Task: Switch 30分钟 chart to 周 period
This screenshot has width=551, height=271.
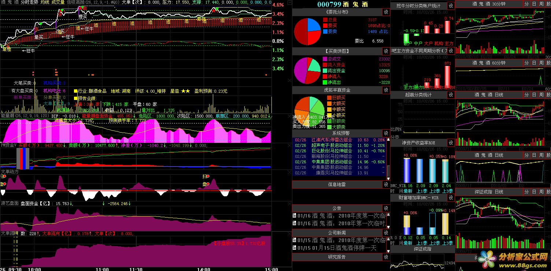Action: point(541,4)
